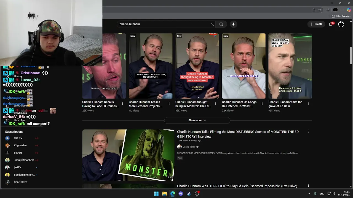Start voice search with the microphone icon
The width and height of the screenshot is (353, 198).
[234, 24]
